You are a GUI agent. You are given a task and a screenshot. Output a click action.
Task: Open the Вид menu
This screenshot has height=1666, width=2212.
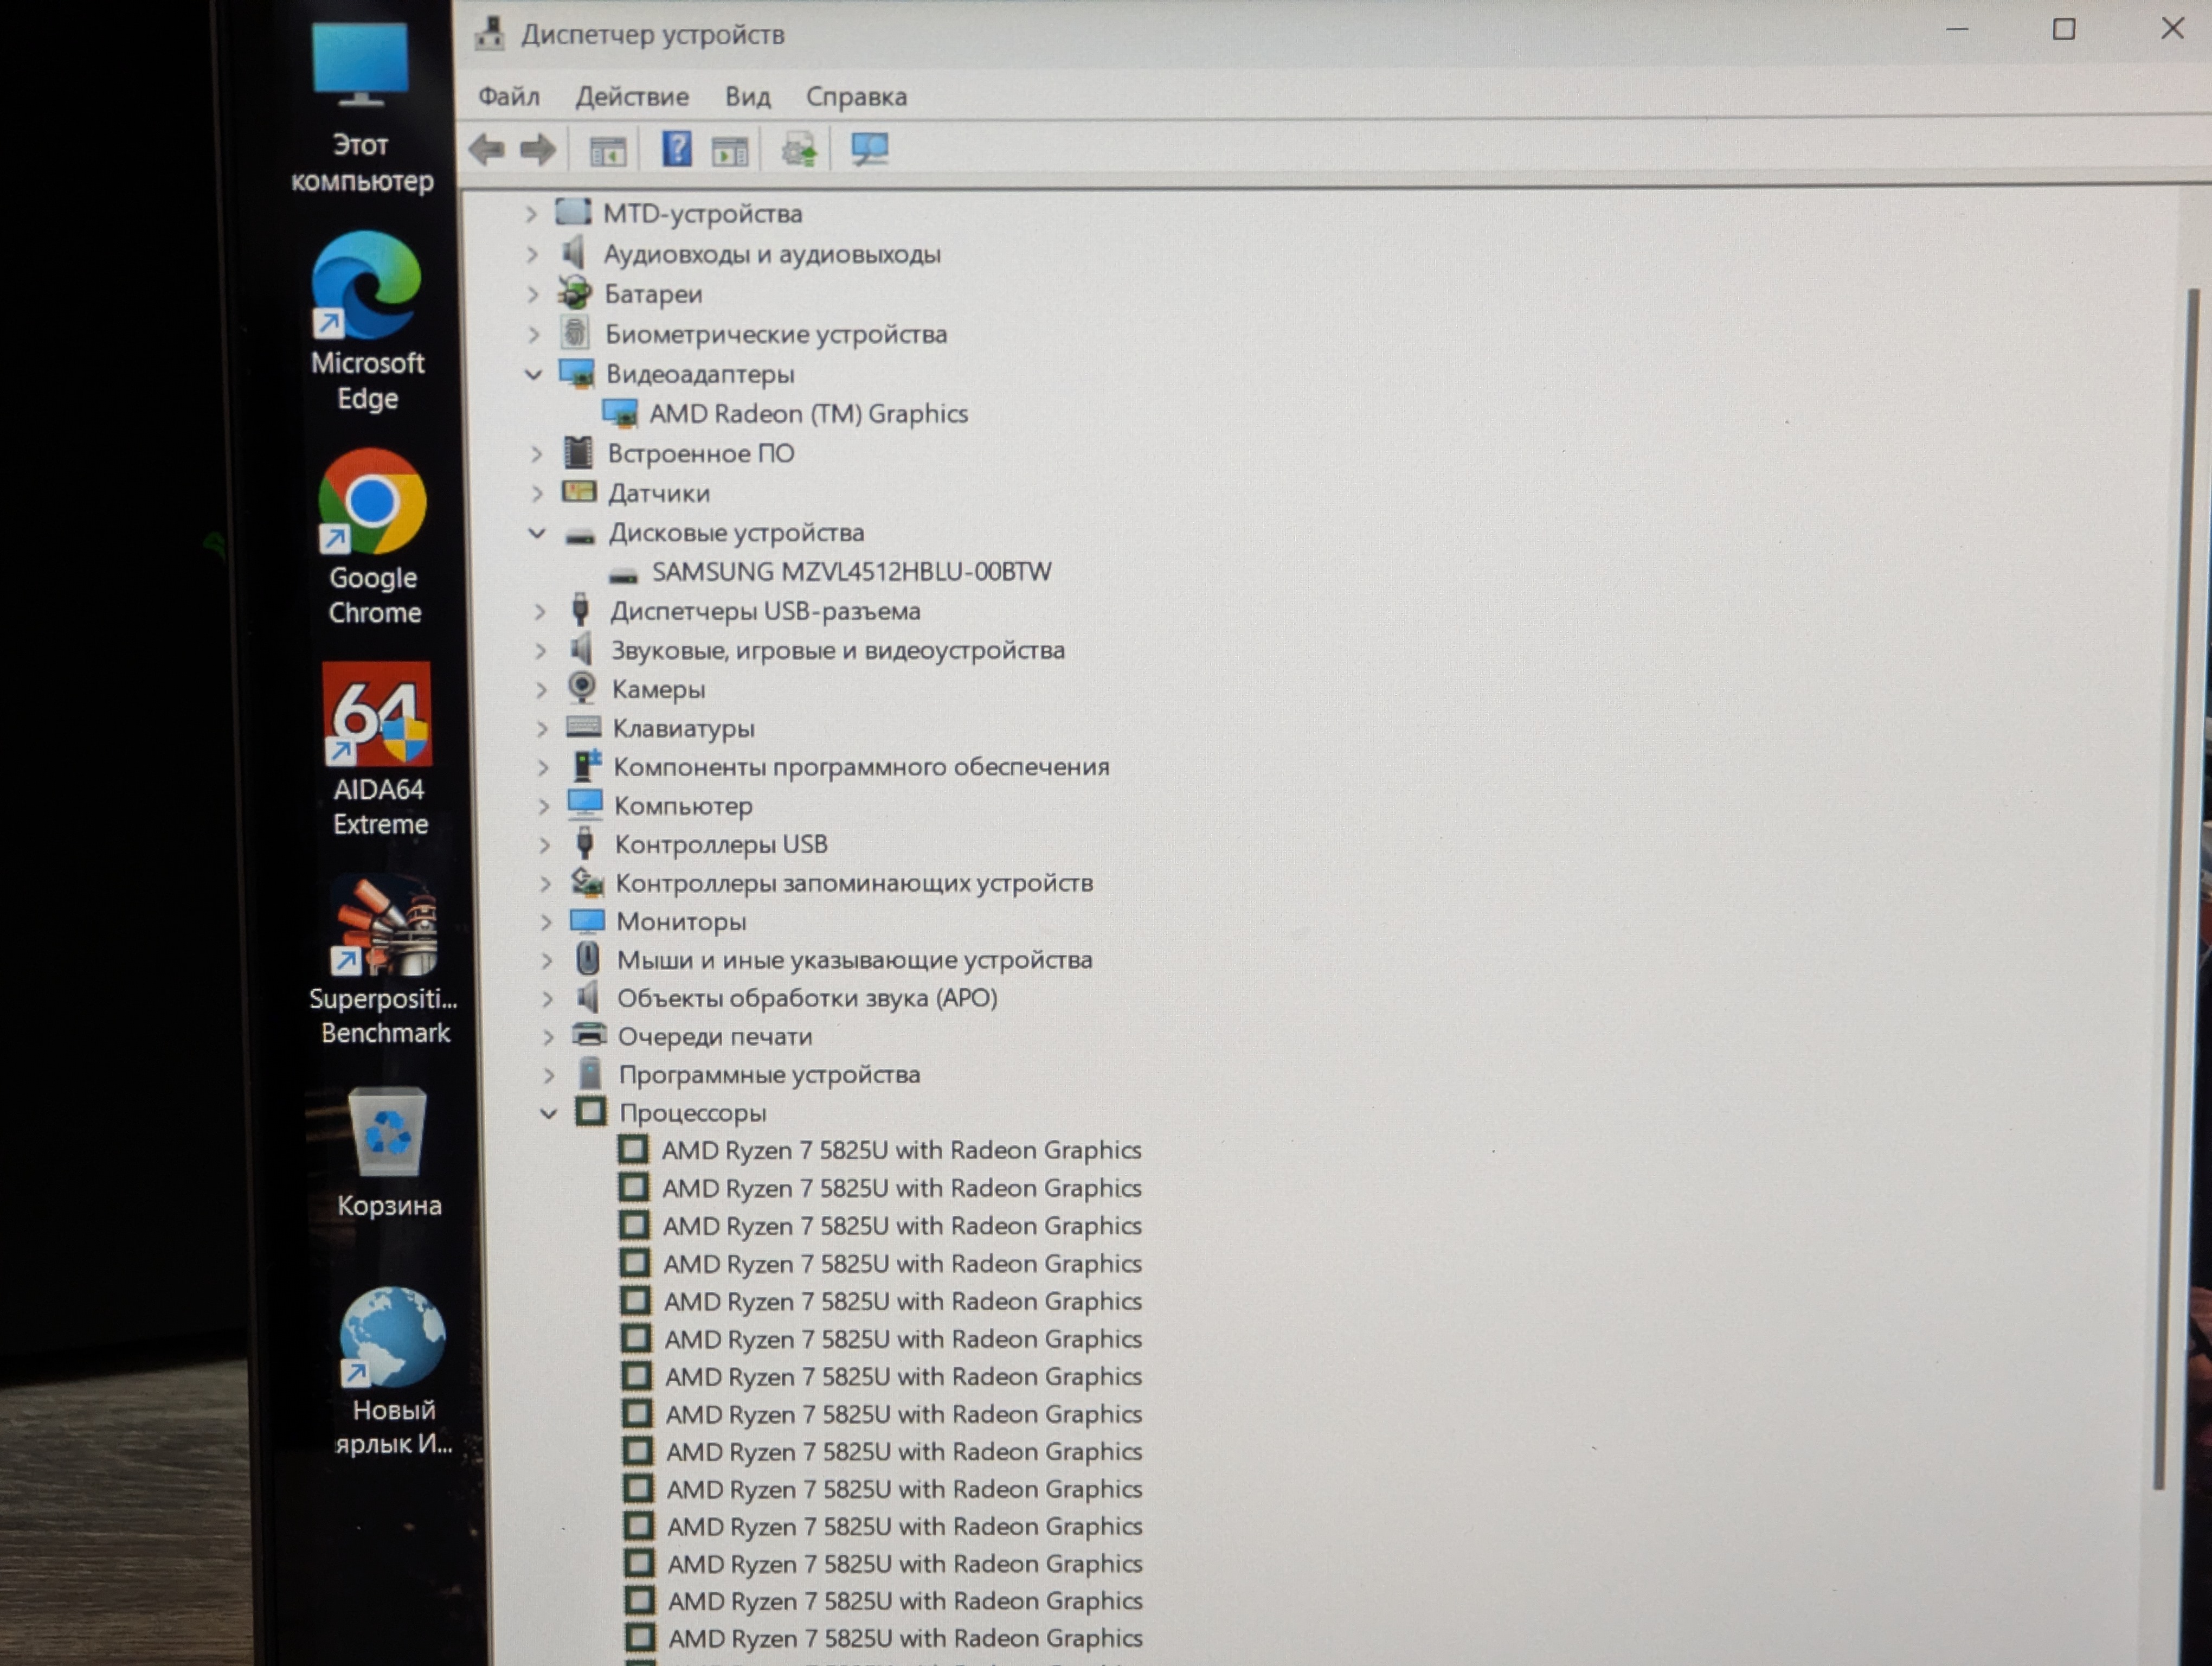(747, 96)
